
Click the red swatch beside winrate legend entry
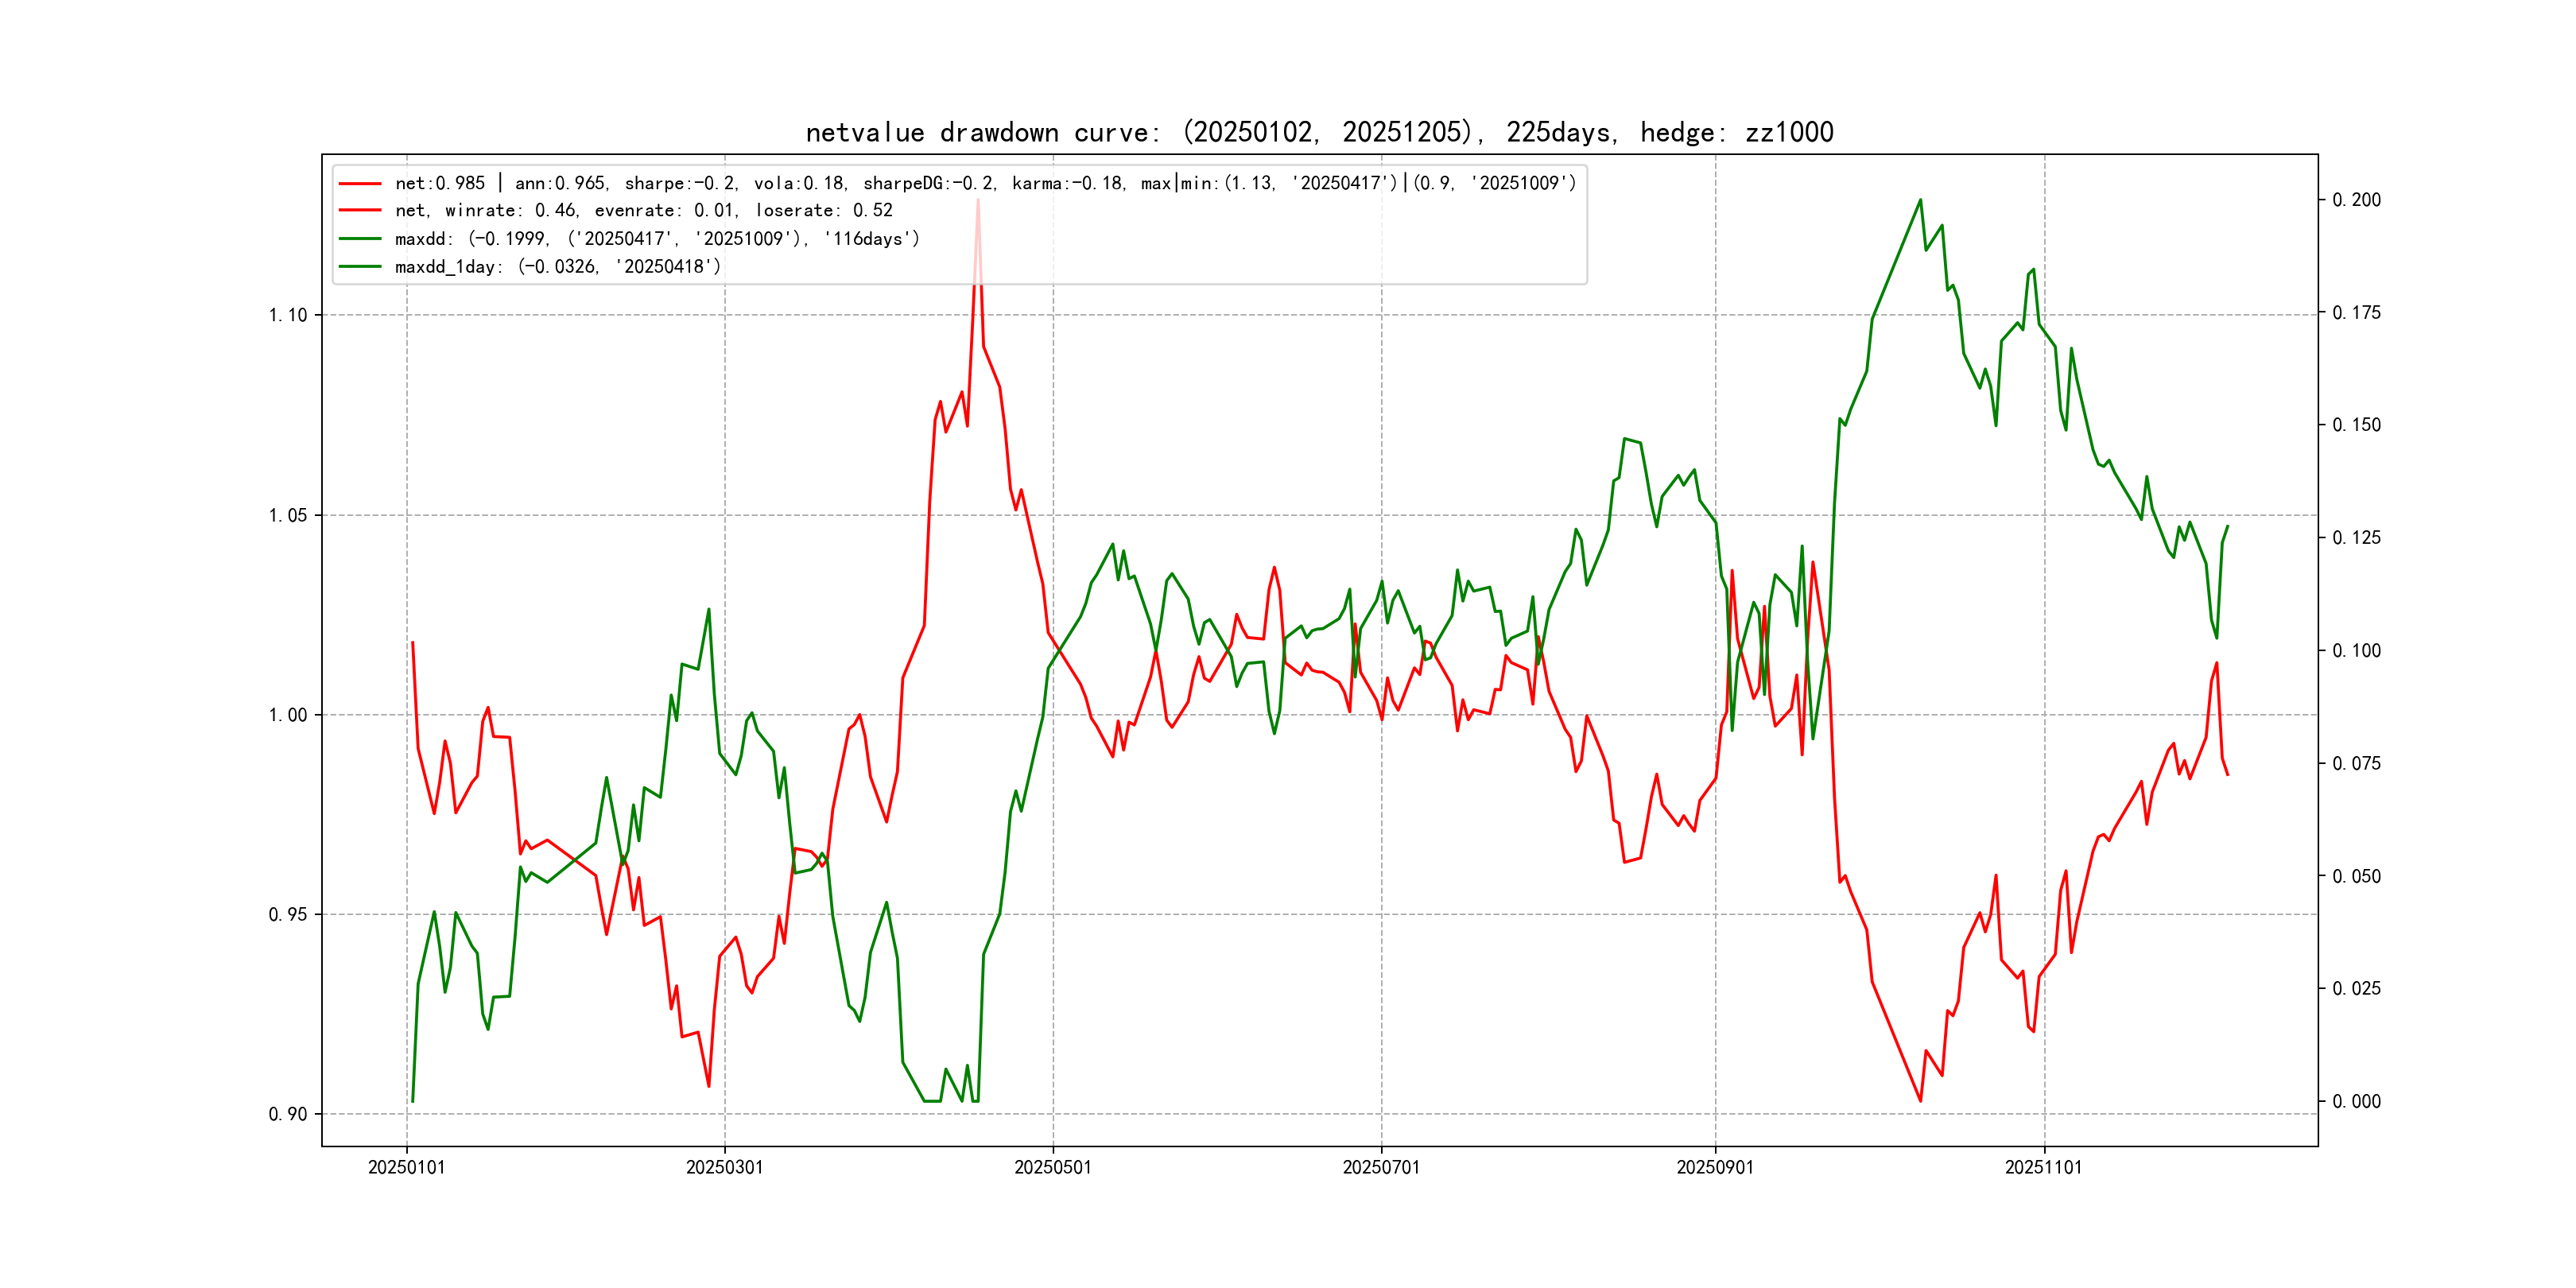coord(360,211)
